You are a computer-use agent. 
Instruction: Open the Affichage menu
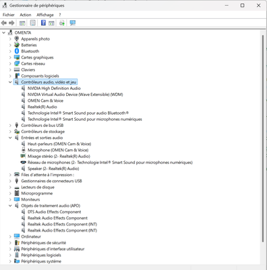[45, 15]
